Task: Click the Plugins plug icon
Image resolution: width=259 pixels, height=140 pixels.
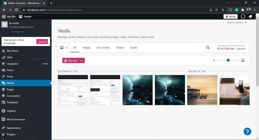Action: pyautogui.click(x=3, y=134)
